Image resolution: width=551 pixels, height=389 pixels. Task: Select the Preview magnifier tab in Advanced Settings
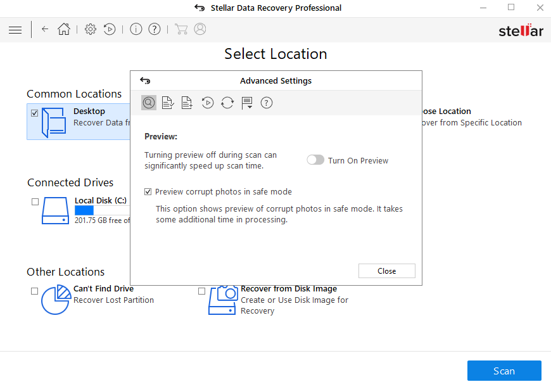pos(149,103)
